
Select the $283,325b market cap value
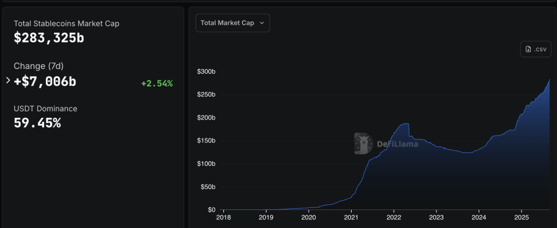pyautogui.click(x=49, y=38)
